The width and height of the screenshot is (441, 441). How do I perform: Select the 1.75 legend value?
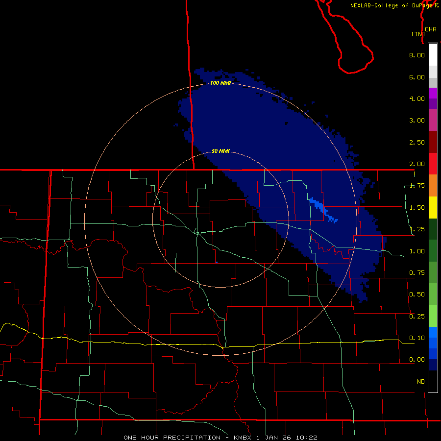tap(417, 186)
